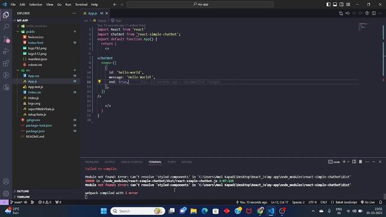Open package.json in the explorer
Viewport: 386px width, 217px height.
pyautogui.click(x=36, y=131)
